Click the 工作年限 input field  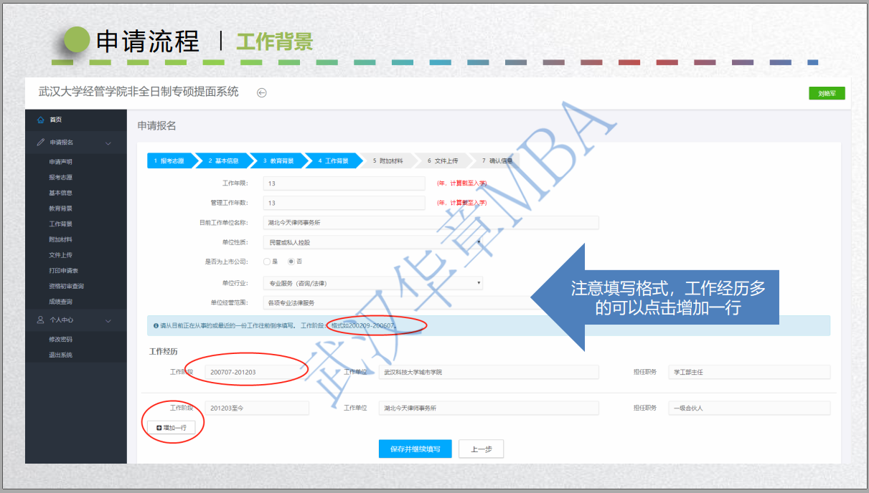click(x=344, y=183)
